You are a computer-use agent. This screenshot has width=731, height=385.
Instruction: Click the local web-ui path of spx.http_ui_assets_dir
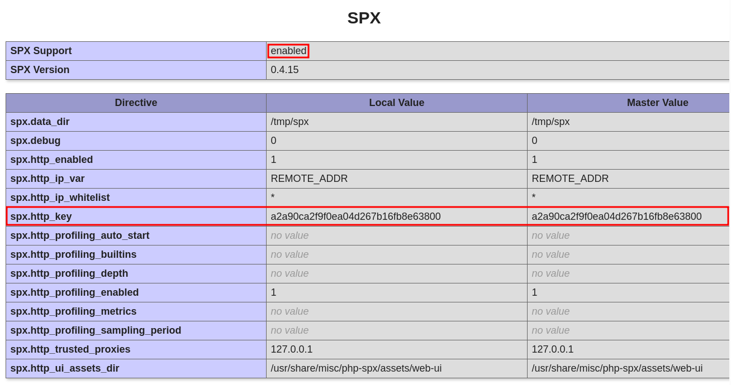coord(356,368)
